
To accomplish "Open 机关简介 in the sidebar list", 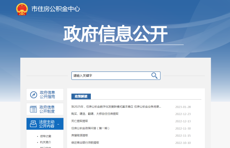I will click(x=46, y=142).
